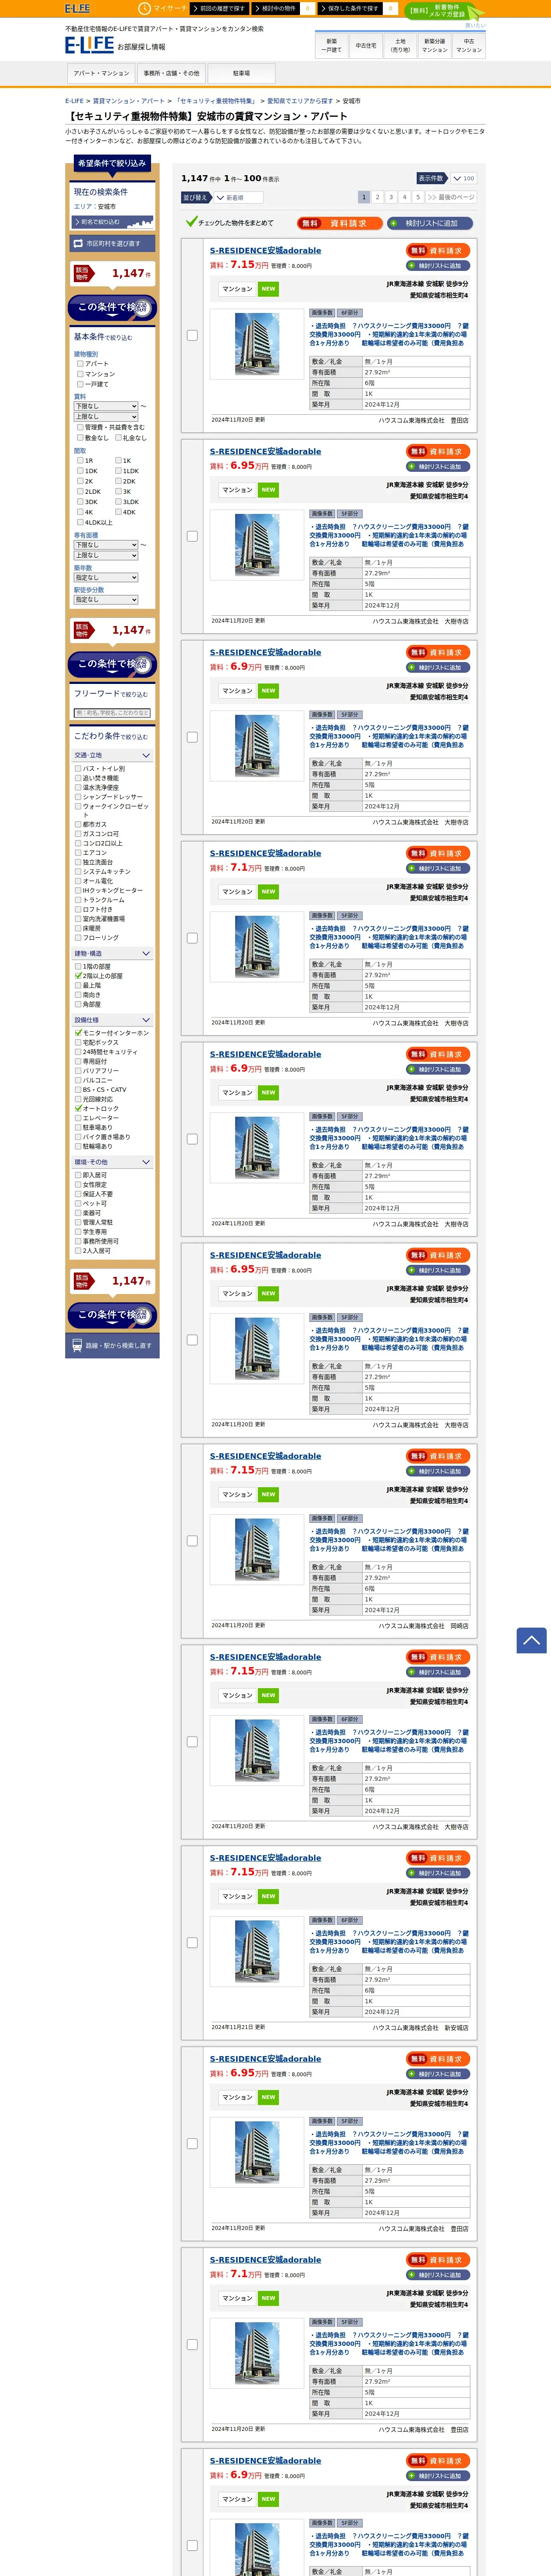The height and width of the screenshot is (2576, 551).
Task: Open the 中古マンション tab
Action: point(469,45)
